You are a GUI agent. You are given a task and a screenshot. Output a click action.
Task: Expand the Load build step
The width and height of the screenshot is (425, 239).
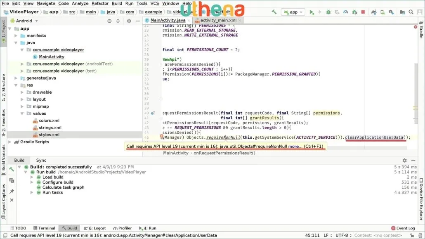point(32,177)
